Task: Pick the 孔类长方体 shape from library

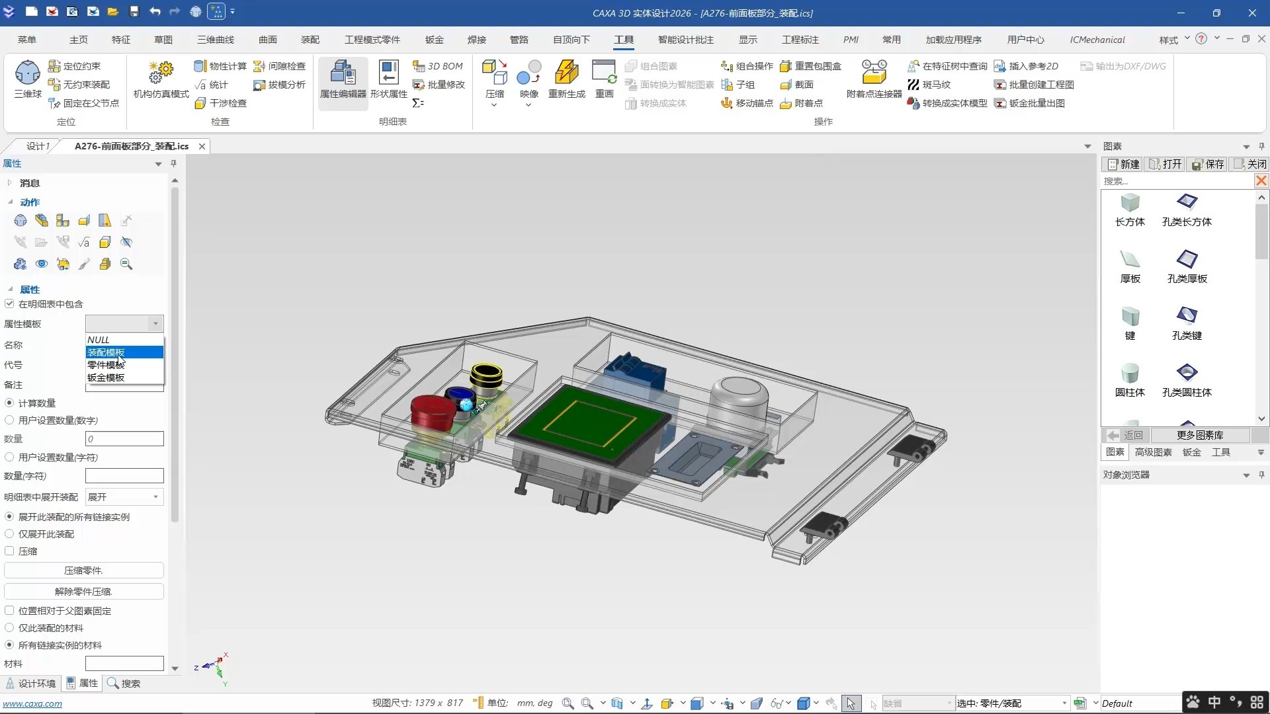Action: pos(1187,202)
